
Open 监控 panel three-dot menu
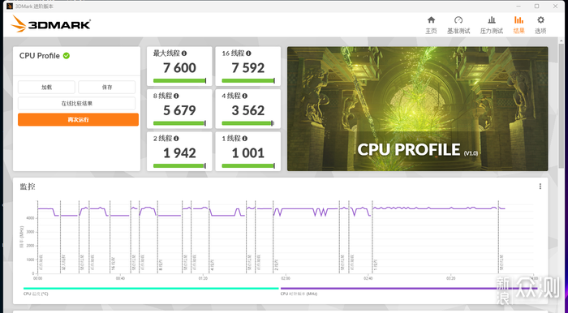coord(540,187)
